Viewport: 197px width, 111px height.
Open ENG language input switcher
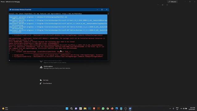[x=177, y=109]
